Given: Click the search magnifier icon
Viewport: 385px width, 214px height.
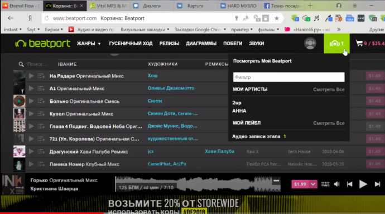Looking at the screenshot, I should point(21,64).
